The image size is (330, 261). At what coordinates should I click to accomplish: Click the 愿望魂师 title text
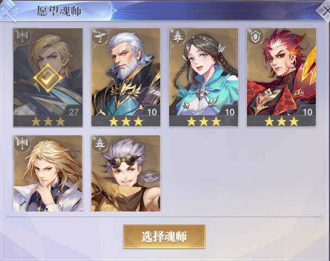(59, 11)
